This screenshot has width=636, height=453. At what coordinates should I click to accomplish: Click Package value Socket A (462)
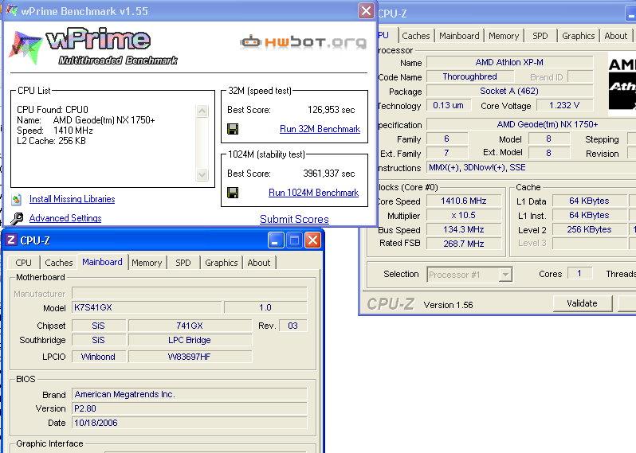[509, 91]
